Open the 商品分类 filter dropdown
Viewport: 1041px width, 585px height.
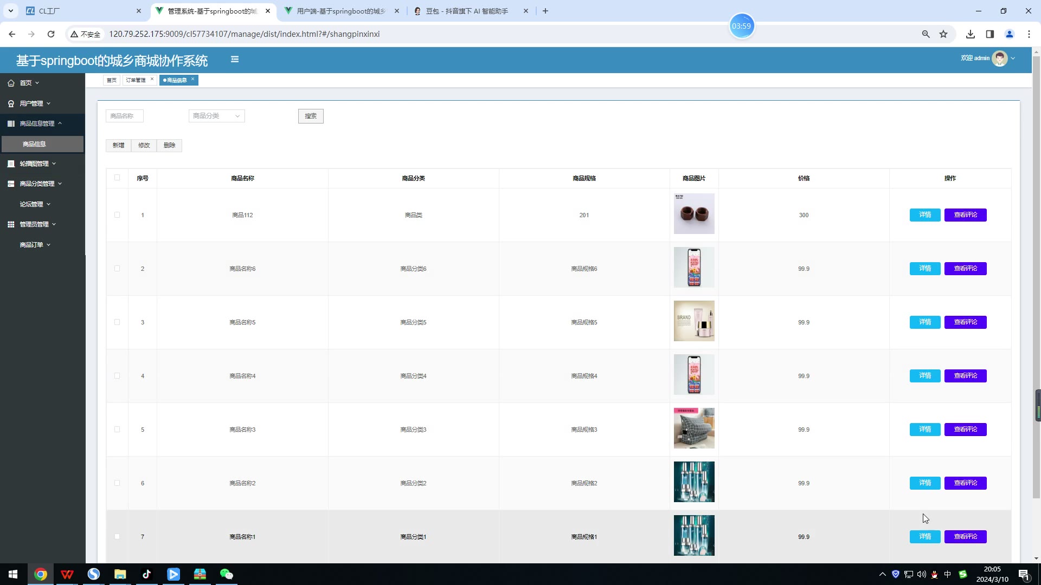(x=217, y=116)
